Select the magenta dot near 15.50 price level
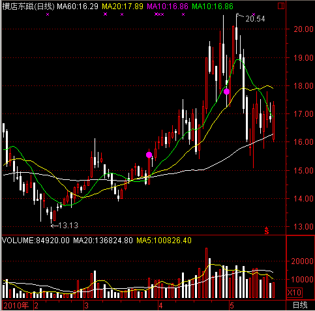The width and height of the screenshot is (315, 311). [x=149, y=155]
